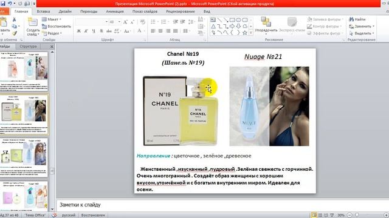Select the triangle shape
The image size is (389, 218).
point(213,26)
